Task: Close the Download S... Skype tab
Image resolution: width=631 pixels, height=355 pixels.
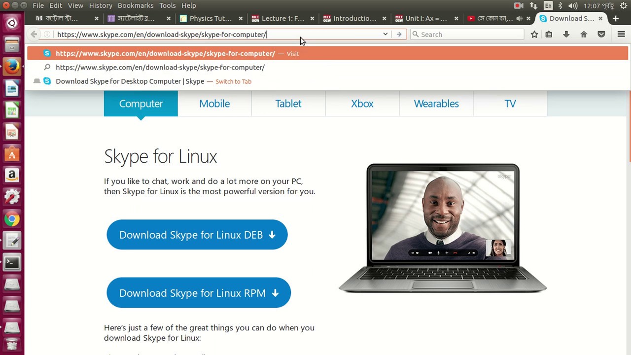Action: (x=600, y=18)
